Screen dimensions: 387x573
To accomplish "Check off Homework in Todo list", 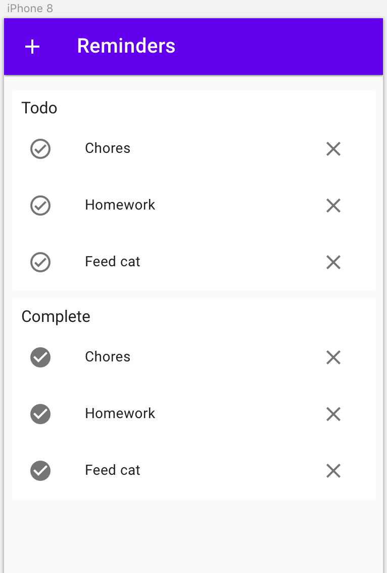I will click(x=40, y=206).
